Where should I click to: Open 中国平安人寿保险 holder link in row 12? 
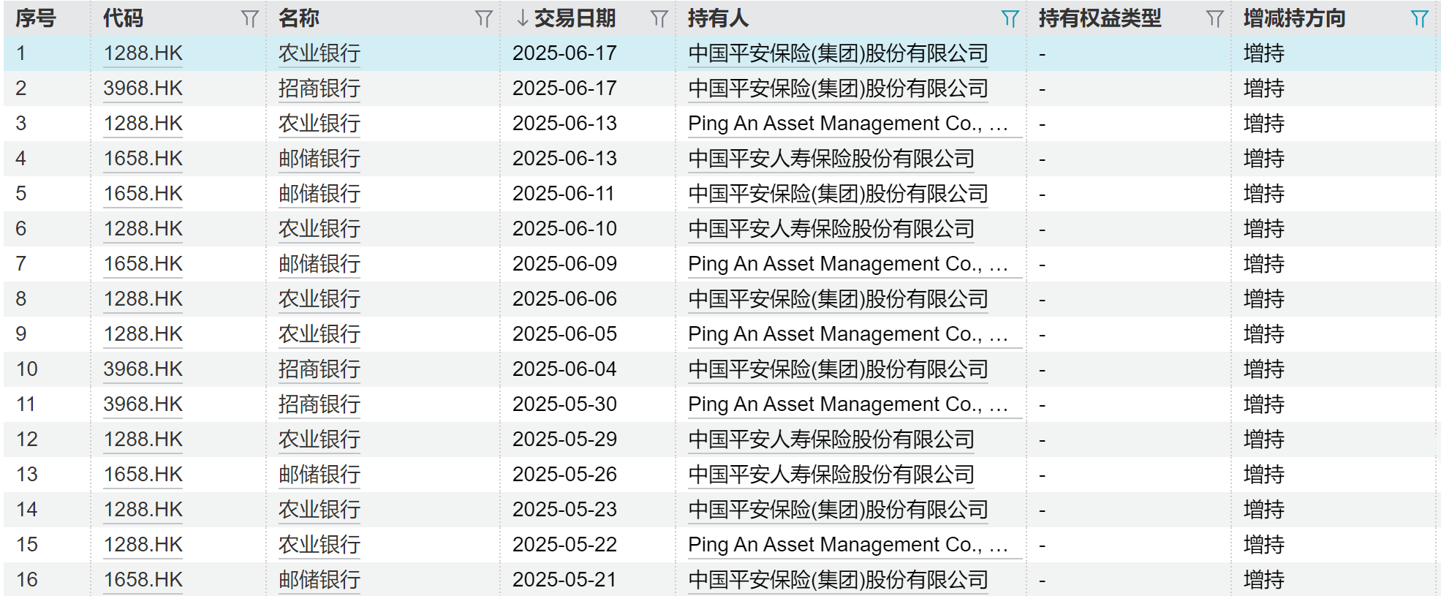(x=831, y=440)
